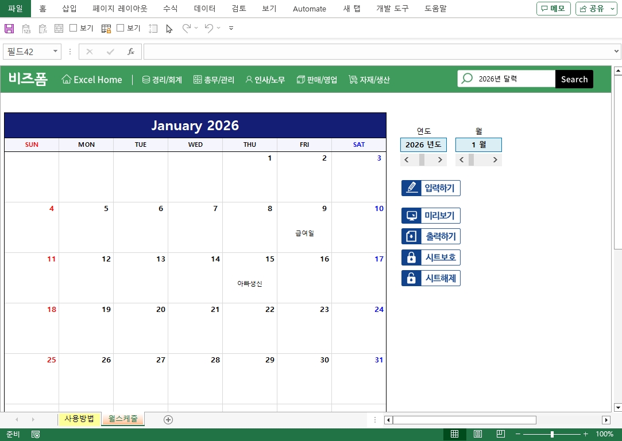Switch to the 사용방법 sheet tab
The width and height of the screenshot is (622, 441).
point(79,419)
